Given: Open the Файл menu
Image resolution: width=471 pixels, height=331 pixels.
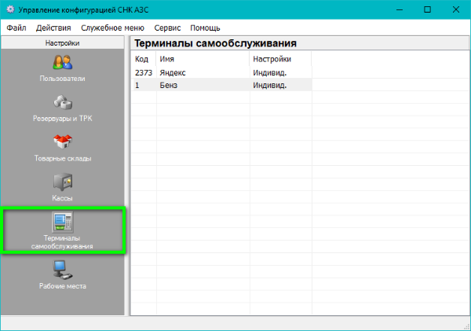Looking at the screenshot, I should [16, 28].
